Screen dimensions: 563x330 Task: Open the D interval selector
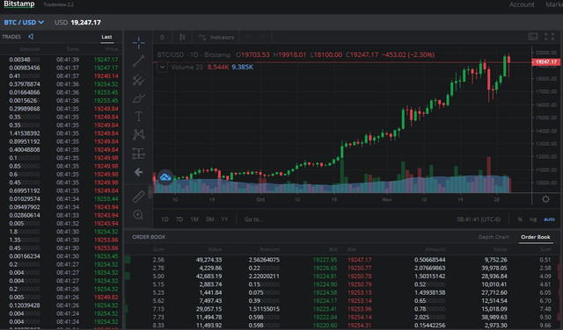coord(162,37)
